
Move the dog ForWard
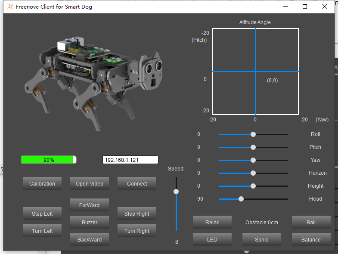(x=90, y=205)
